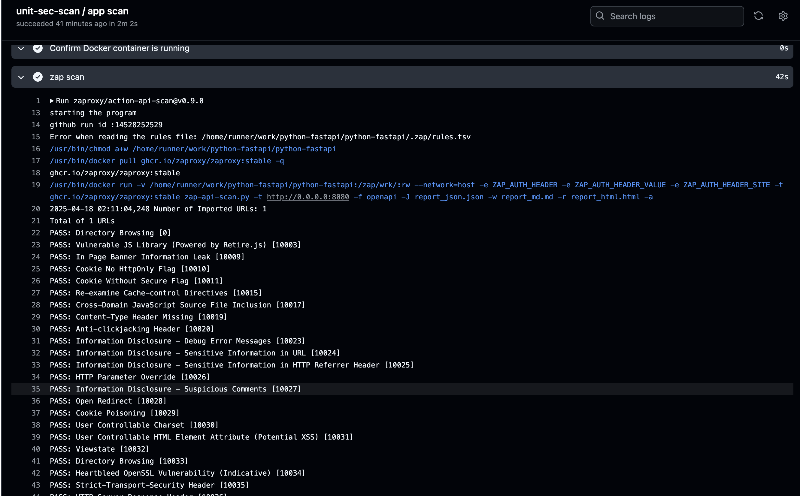Viewport: 800px width, 496px height.
Task: Open the http://0.0.0.0:8080 link
Action: coord(308,197)
